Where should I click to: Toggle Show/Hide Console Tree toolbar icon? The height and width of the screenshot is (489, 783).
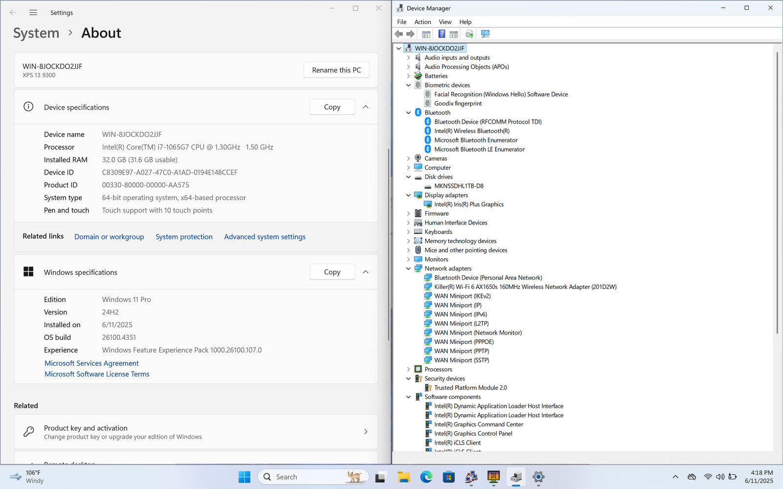tap(426, 34)
